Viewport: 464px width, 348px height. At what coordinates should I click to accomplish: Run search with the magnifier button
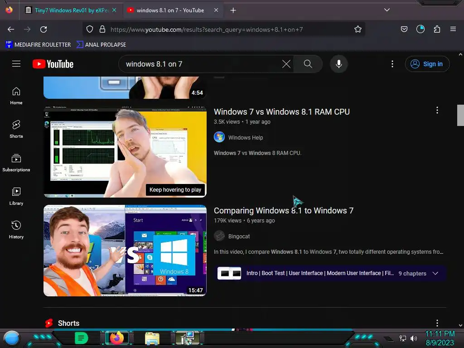pyautogui.click(x=308, y=64)
